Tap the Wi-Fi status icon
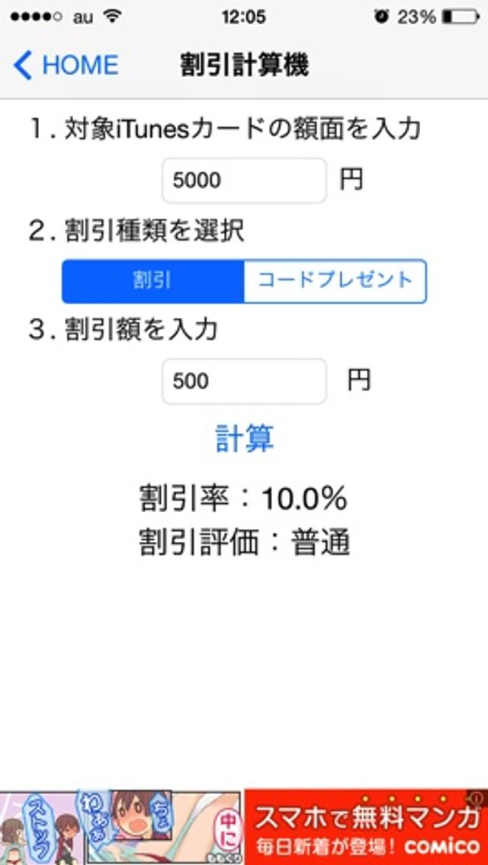 pos(113,16)
